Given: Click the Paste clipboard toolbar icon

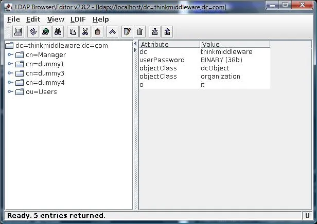Looking at the screenshot, I should 97,32.
